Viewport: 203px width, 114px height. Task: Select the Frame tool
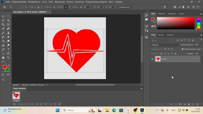tap(8, 25)
